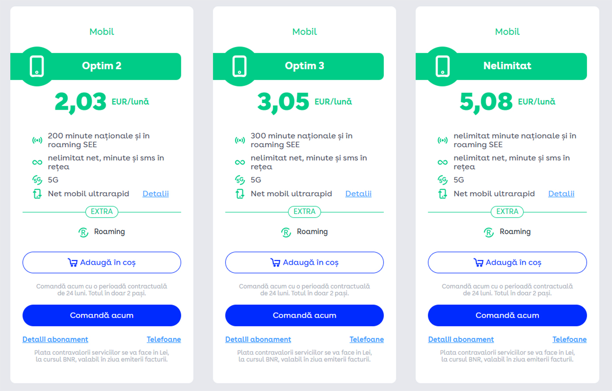Click the Roaming icon in Nelimitat card

tap(489, 232)
